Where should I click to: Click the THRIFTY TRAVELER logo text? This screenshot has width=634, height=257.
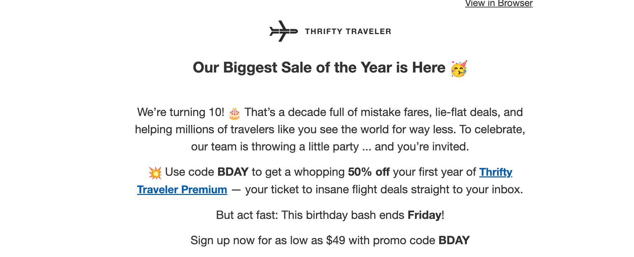(x=348, y=31)
